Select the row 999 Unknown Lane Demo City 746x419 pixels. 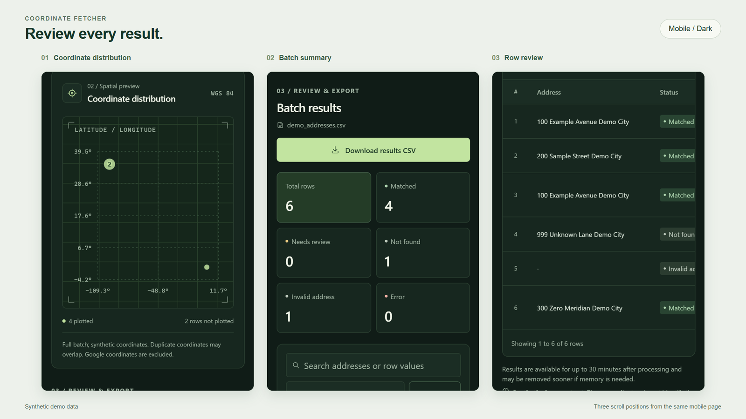[x=598, y=235]
